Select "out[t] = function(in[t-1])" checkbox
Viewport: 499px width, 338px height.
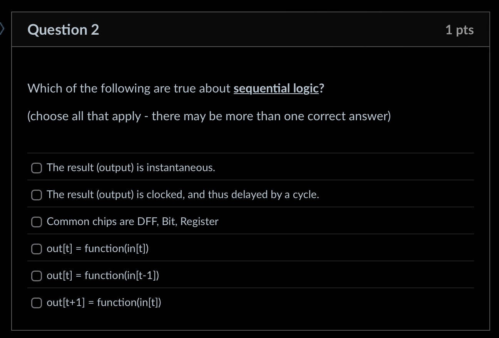(36, 276)
